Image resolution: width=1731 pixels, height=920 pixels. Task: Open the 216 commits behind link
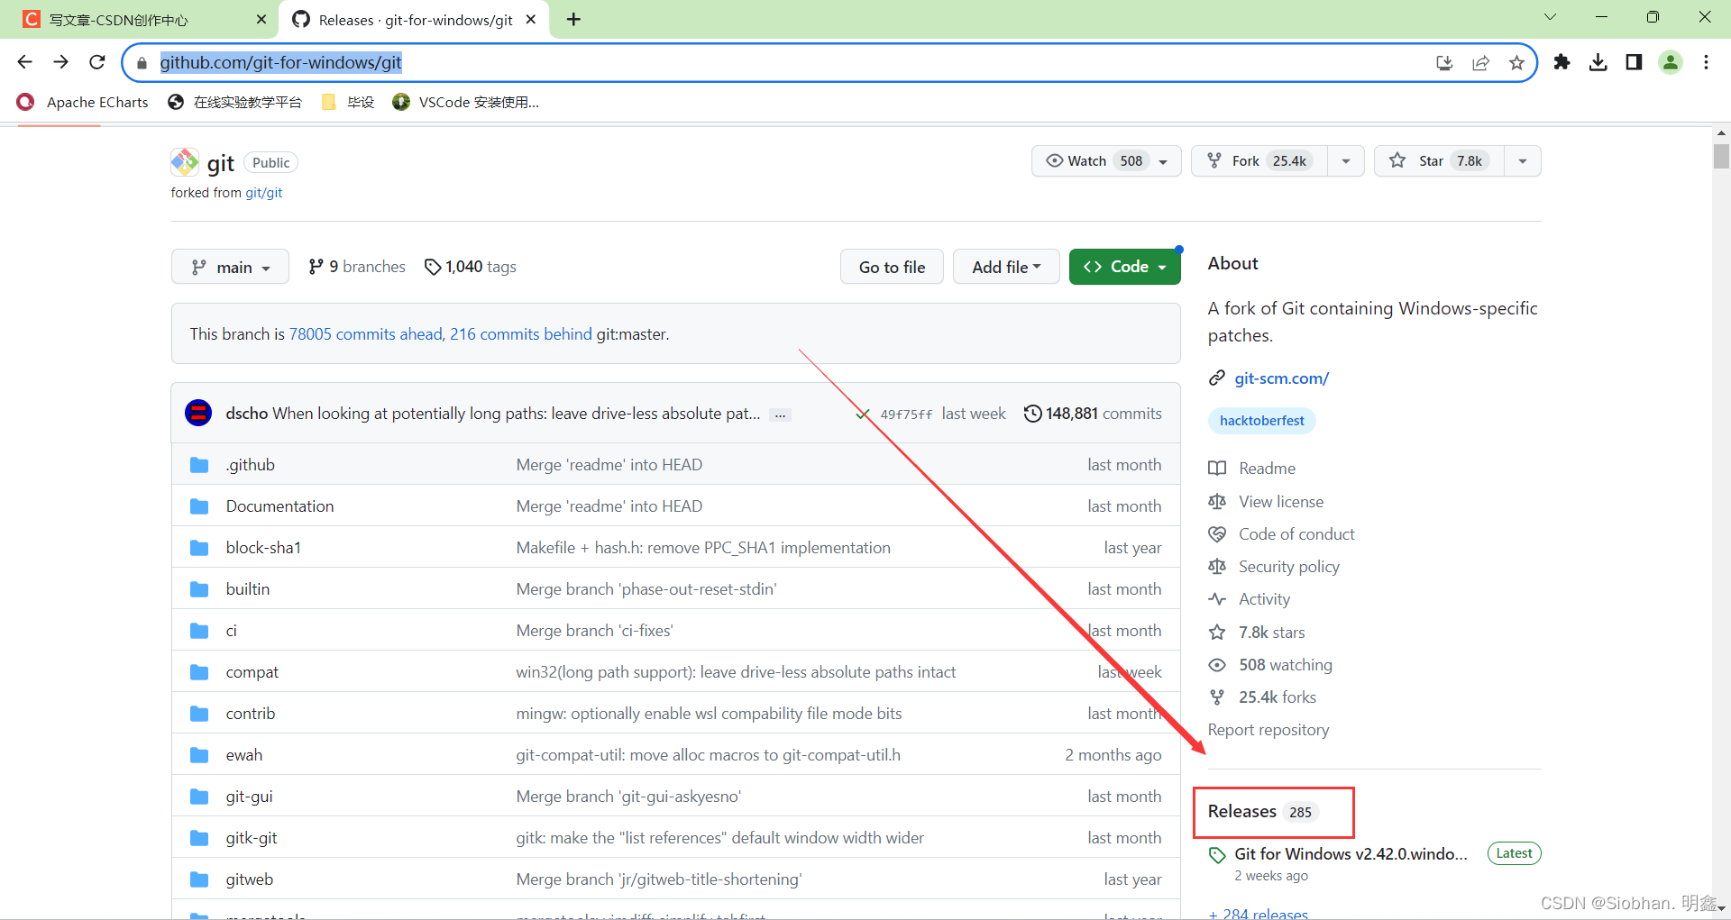pyautogui.click(x=521, y=334)
